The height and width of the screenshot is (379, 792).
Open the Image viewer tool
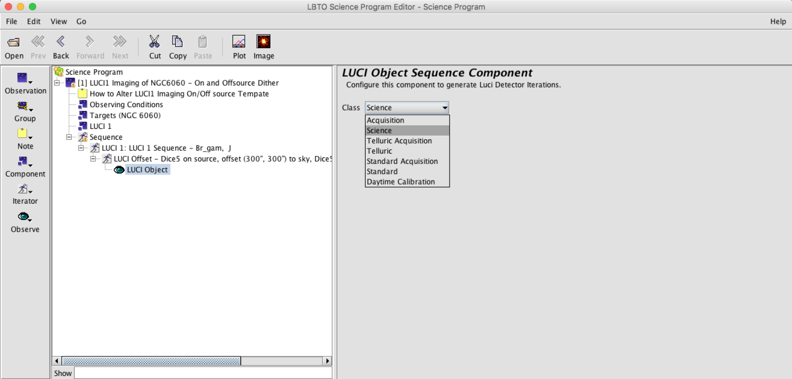263,42
